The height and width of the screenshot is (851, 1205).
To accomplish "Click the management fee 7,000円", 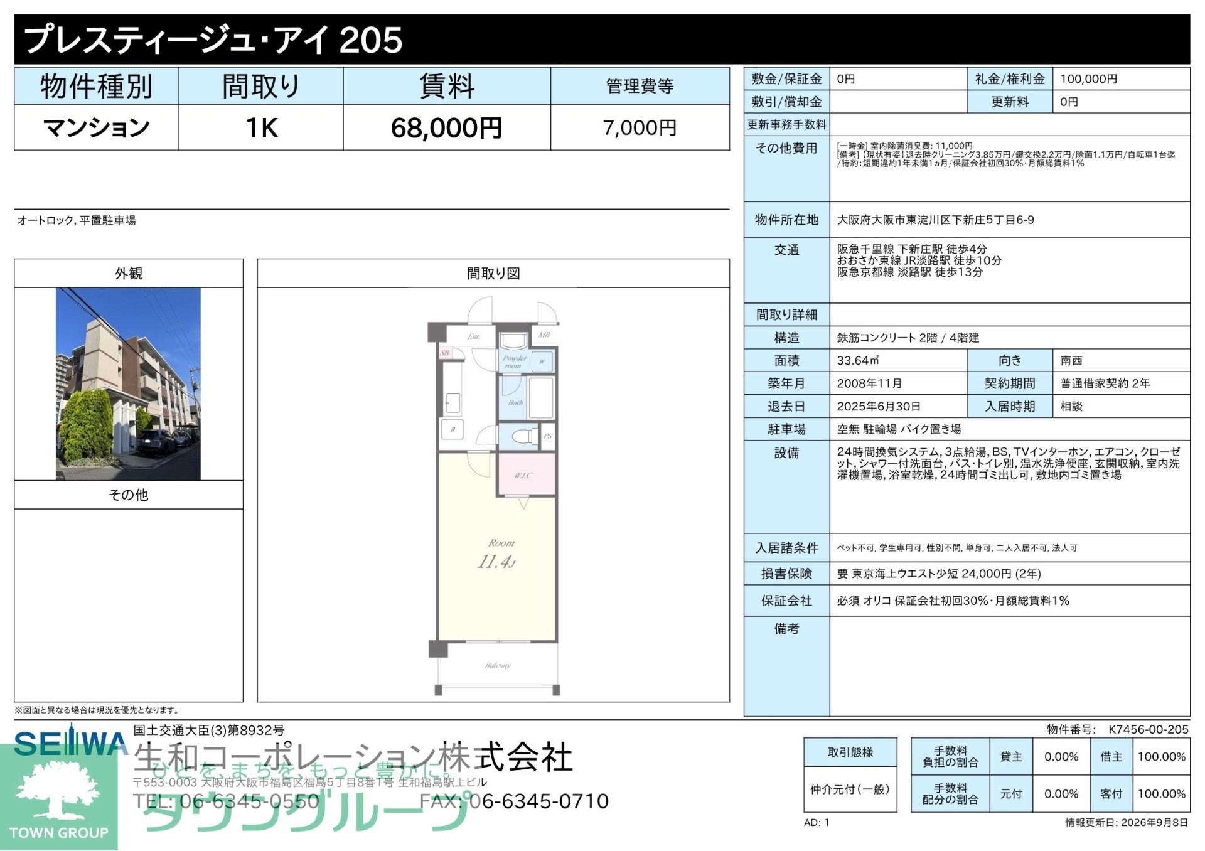I will click(x=640, y=127).
